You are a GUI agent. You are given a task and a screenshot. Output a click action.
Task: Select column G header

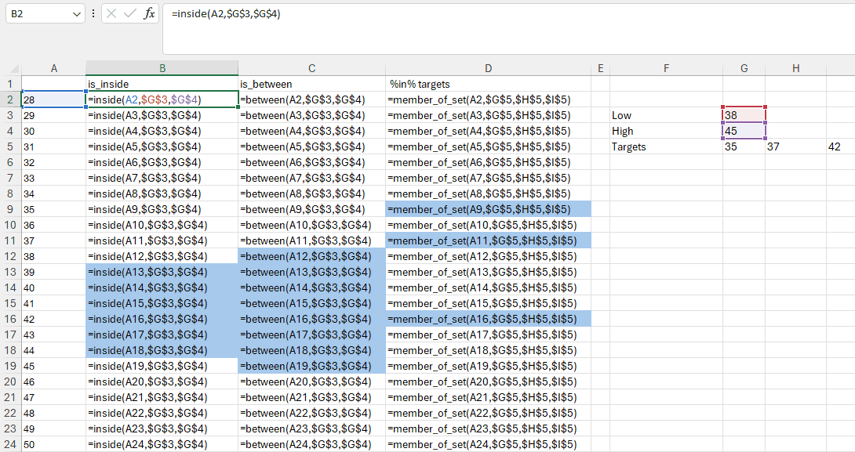(744, 69)
